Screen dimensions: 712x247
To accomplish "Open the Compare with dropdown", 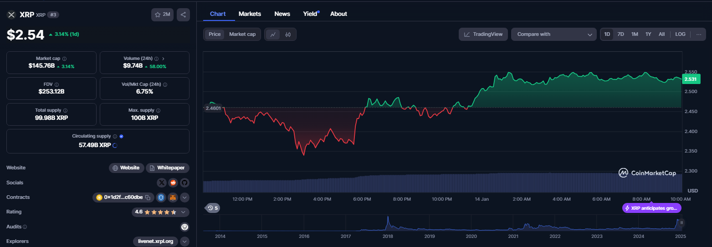I will click(x=554, y=34).
